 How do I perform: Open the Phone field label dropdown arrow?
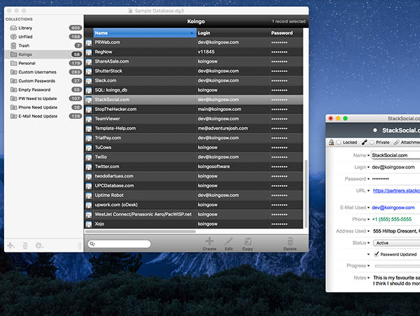pos(368,220)
